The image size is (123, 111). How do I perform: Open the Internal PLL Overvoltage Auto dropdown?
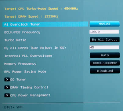pyautogui.click(x=105, y=55)
